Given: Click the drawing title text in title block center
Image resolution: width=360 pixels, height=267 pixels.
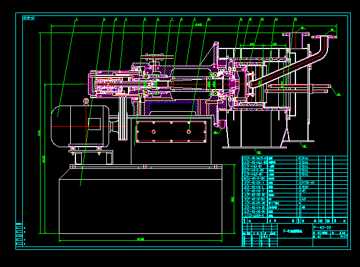Looking at the screenshot, I should pos(293,231).
